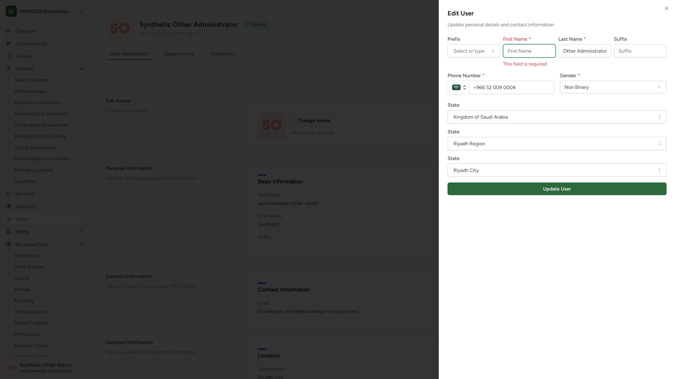This screenshot has width=675, height=379.
Task: Click the large SO avatar thumbnail in Edit Avatar
Action: (272, 125)
